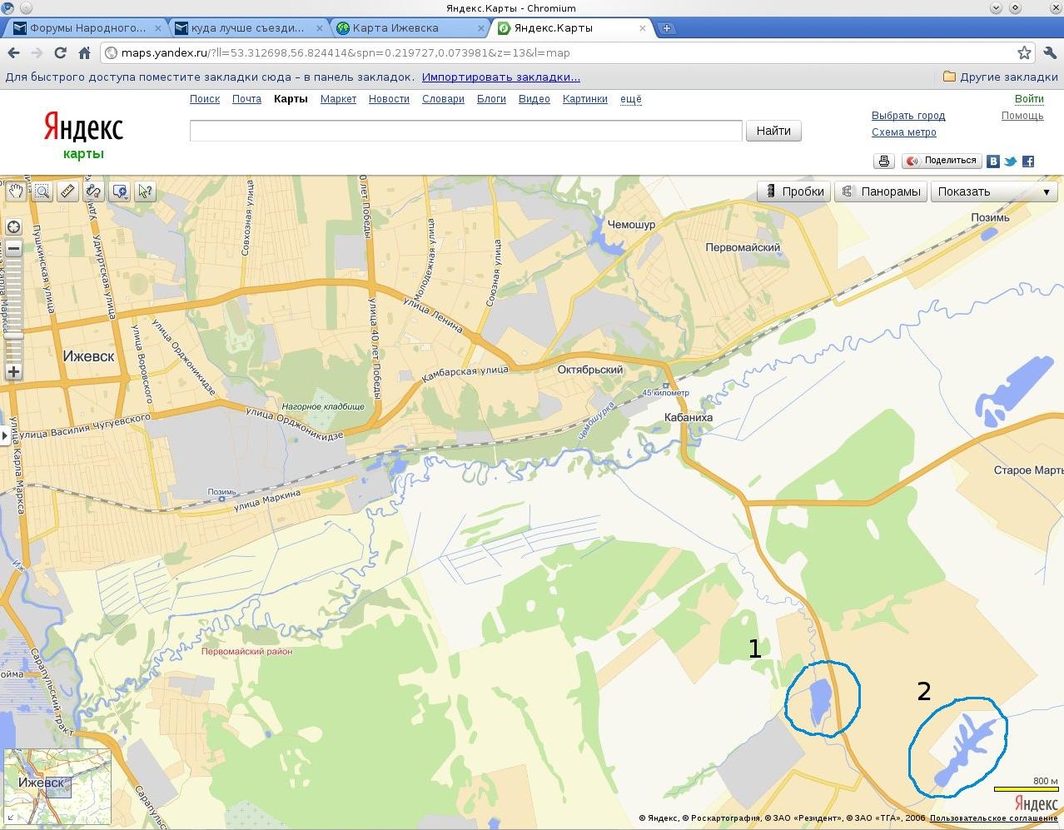The height and width of the screenshot is (830, 1064).
Task: Select the 'what is here' info cursor tool
Action: 146,191
